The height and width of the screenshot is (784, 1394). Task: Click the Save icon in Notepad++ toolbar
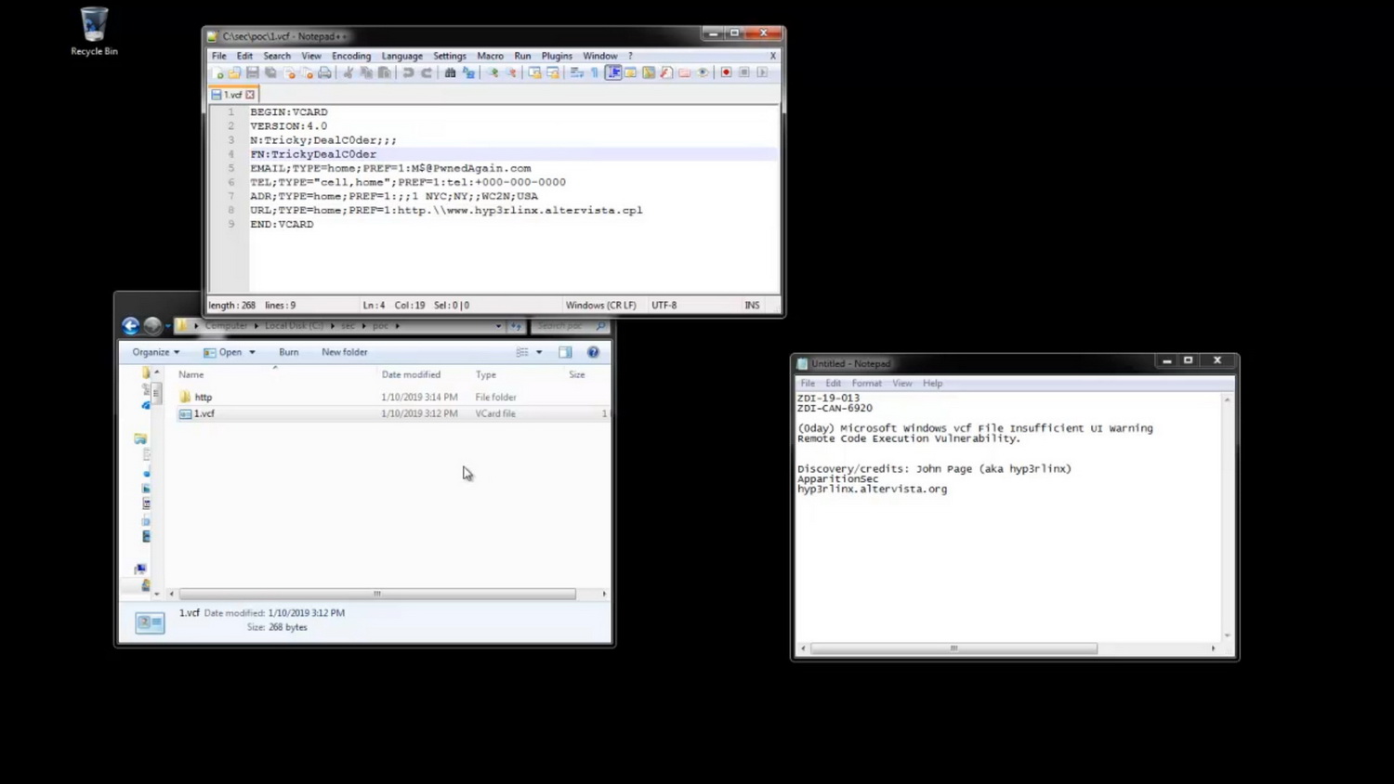coord(252,72)
